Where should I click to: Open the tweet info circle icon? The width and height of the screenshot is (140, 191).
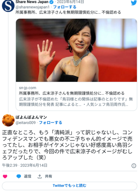pyautogui.click(x=134, y=166)
